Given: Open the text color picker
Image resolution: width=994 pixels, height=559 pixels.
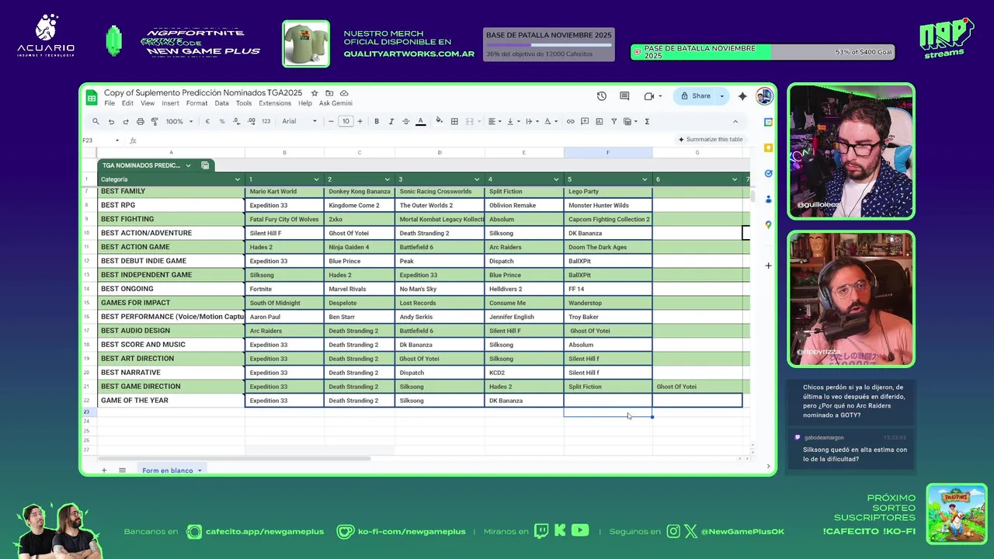Looking at the screenshot, I should pyautogui.click(x=420, y=121).
